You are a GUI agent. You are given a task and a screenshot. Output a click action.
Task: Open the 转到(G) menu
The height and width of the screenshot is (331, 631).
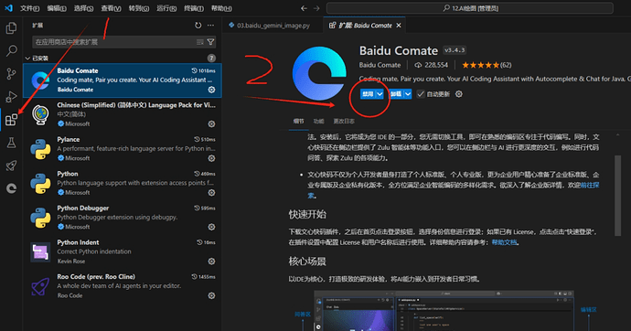point(139,8)
